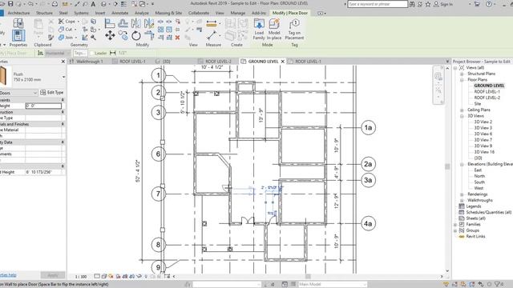
Task: Click the horizontal scrollbar of drawing area
Action: coord(308,277)
